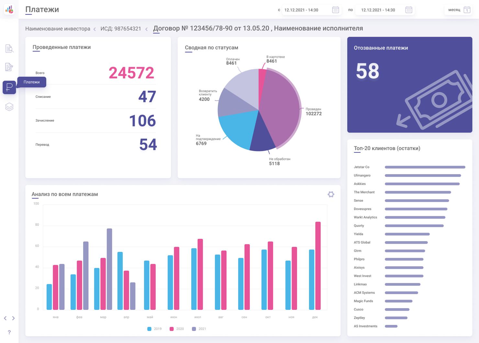Viewport: 479px width, 343px height.
Task: Open the start date calendar icon
Action: [x=336, y=10]
